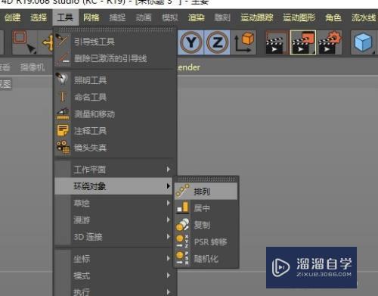This screenshot has height=296, width=378.
Task: Open the 运动图形 menu
Action: 299,17
